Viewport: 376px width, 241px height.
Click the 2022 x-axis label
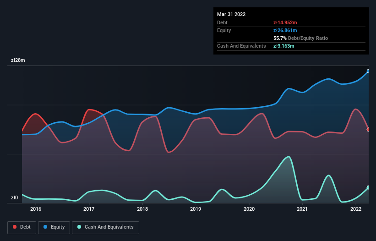356,209
